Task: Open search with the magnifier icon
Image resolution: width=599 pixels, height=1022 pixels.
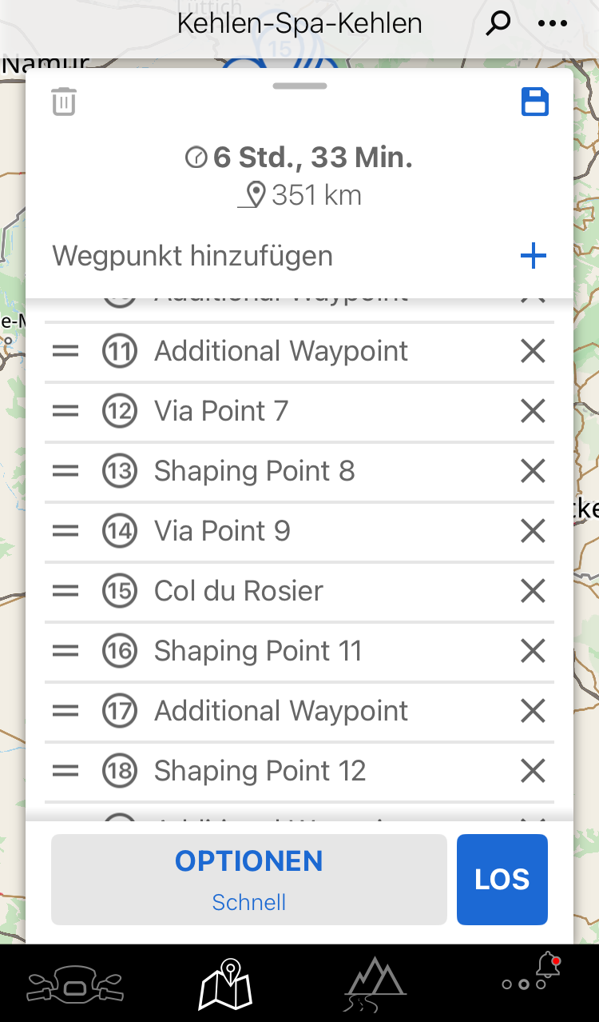Action: [x=498, y=23]
